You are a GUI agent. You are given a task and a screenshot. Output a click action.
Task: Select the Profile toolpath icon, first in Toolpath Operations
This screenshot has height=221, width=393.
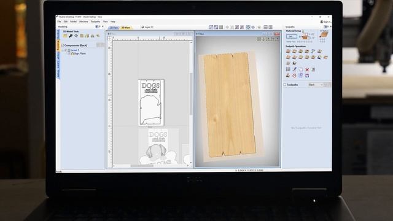pos(288,51)
